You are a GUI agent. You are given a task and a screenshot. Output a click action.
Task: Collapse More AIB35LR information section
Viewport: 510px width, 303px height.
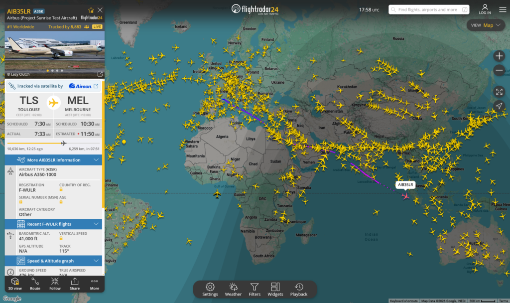coord(53,160)
